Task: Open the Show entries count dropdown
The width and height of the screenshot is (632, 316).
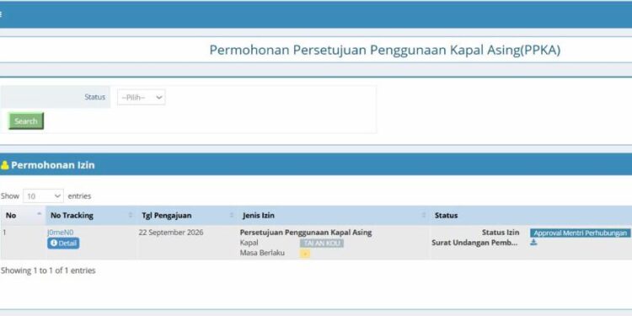Action: 43,196
